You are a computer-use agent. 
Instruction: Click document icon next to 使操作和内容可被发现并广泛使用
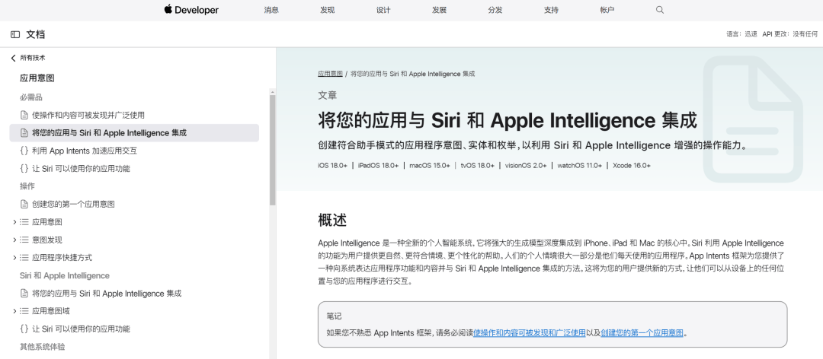[x=24, y=116]
